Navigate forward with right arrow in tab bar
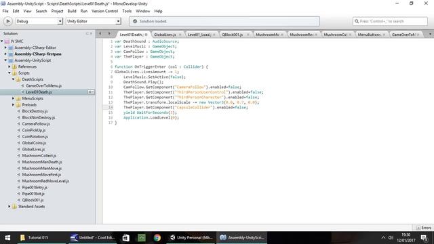The height and width of the screenshot is (244, 434). tap(109, 34)
